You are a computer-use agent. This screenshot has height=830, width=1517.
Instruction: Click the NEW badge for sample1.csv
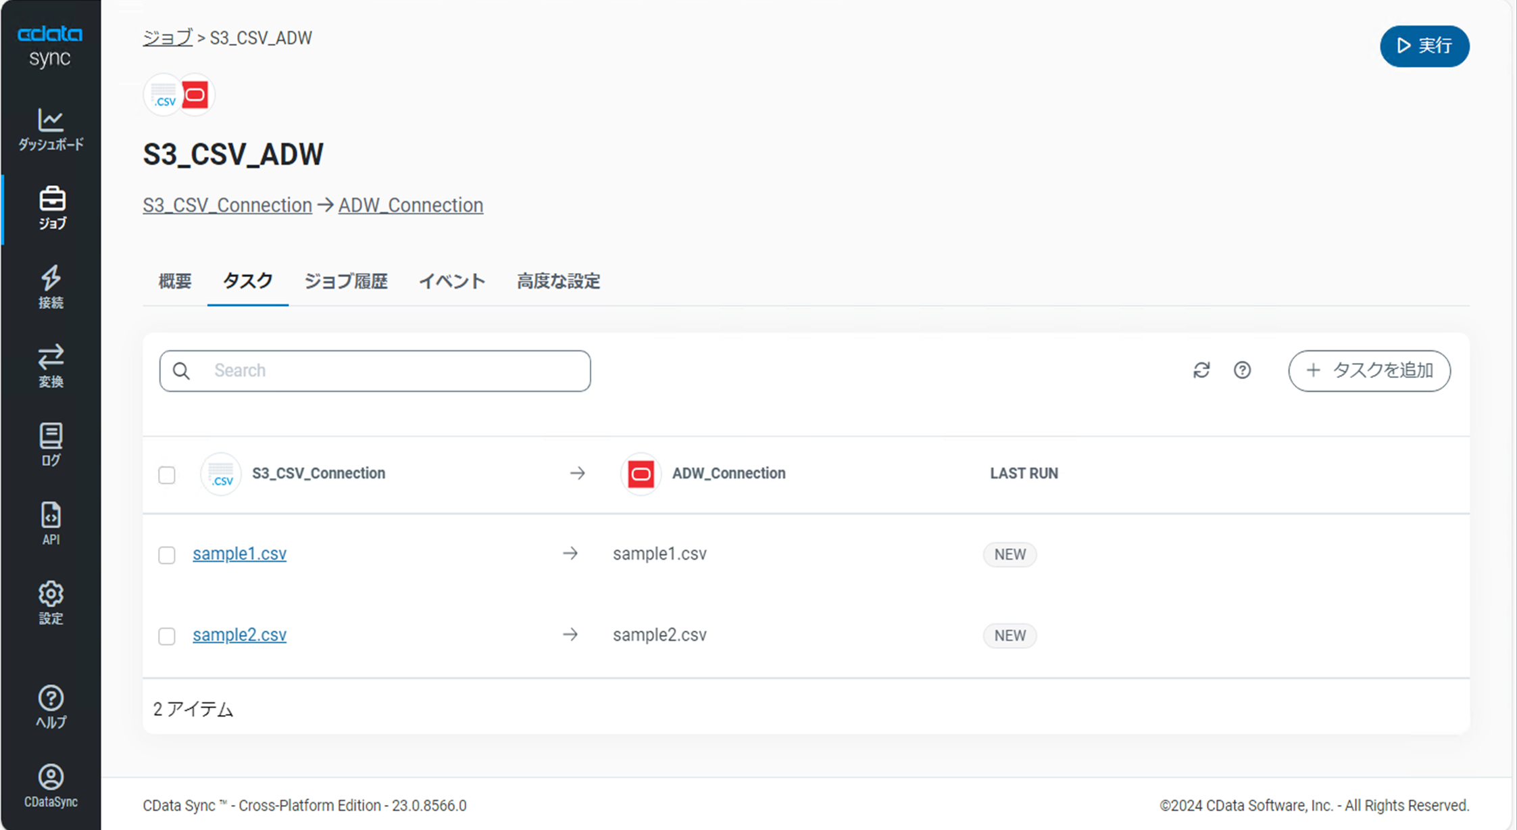pyautogui.click(x=1010, y=554)
